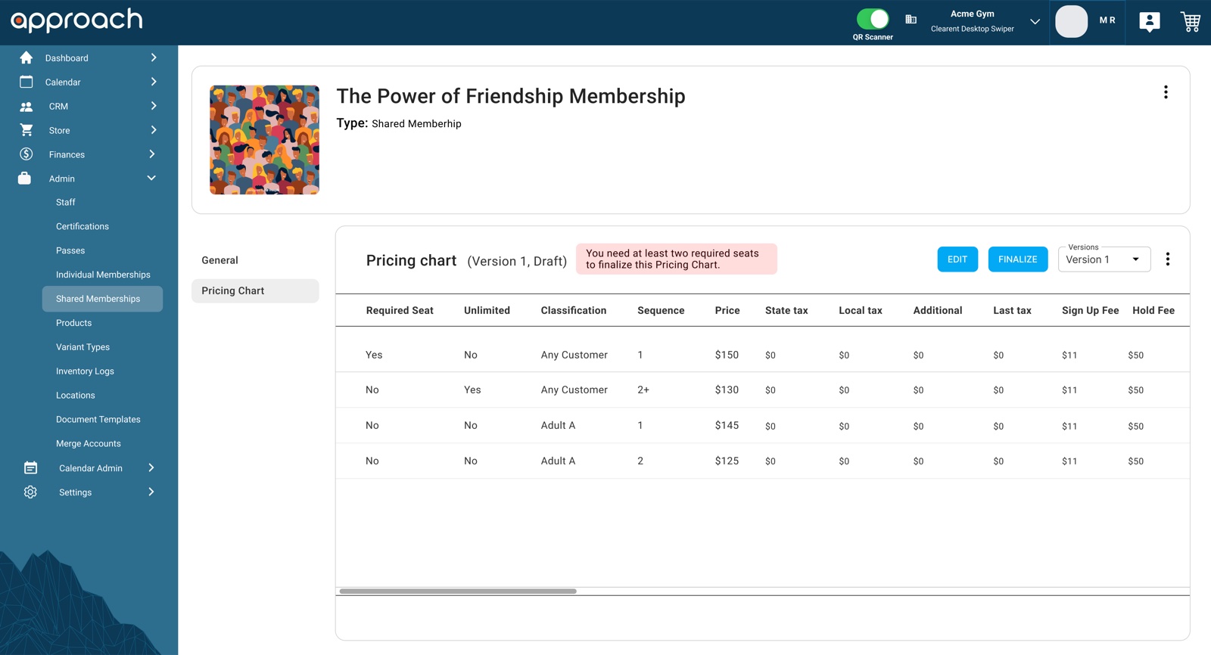The height and width of the screenshot is (655, 1211).
Task: Click the Sequence column header
Action: point(661,311)
